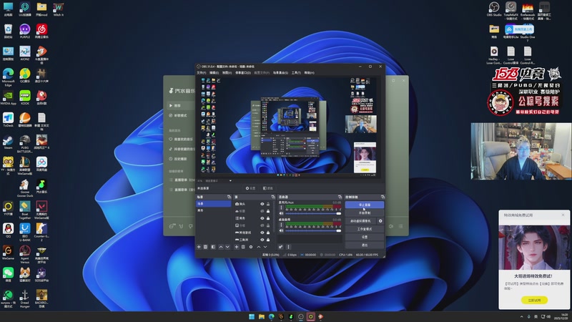
Task: Open ToDesk desktop icon
Action: (8, 119)
